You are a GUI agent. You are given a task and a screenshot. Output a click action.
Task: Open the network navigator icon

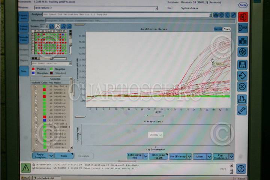click(x=243, y=41)
